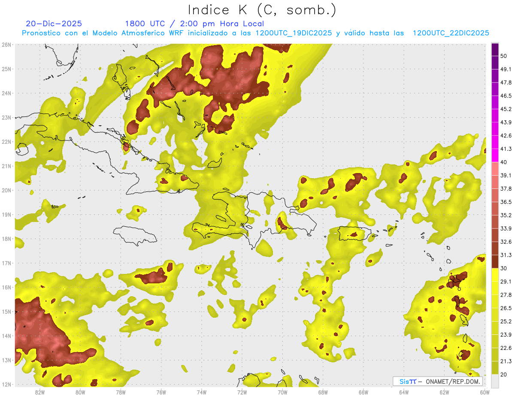Screen dimensions: 515x398
Task: Click the colorbar value 25.2
Action: click(x=506, y=322)
